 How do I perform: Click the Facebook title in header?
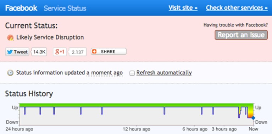tap(21, 8)
